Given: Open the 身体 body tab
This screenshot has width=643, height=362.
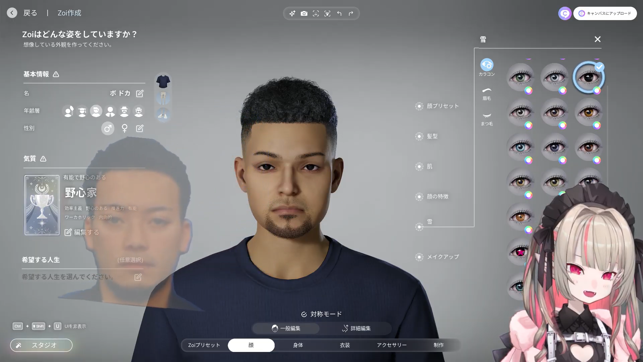Looking at the screenshot, I should 298,345.
